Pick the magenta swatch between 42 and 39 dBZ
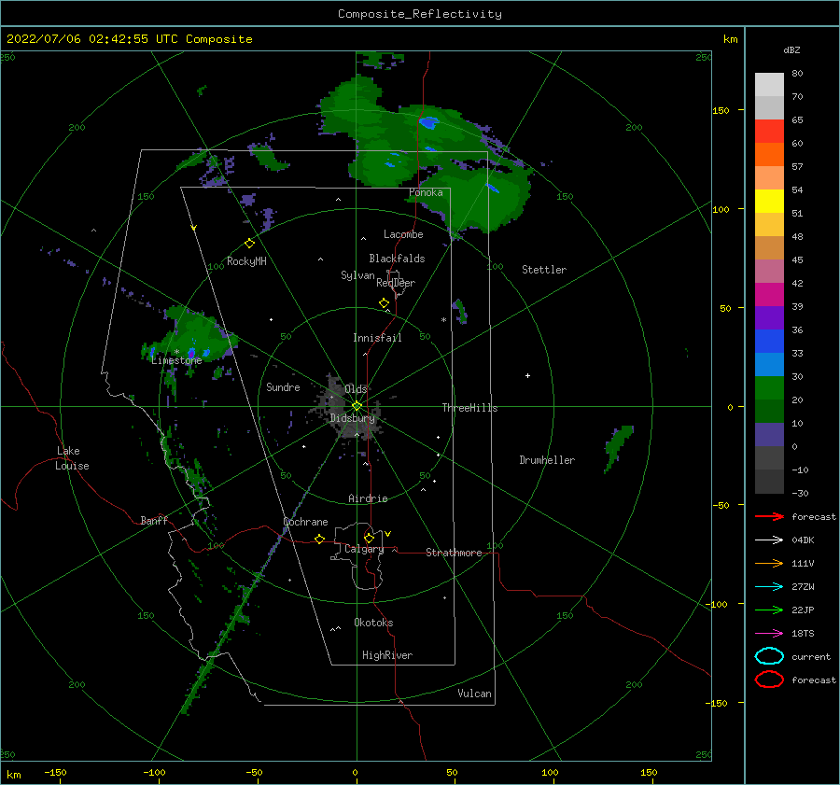Screen dimensions: 840x785 click(x=769, y=295)
